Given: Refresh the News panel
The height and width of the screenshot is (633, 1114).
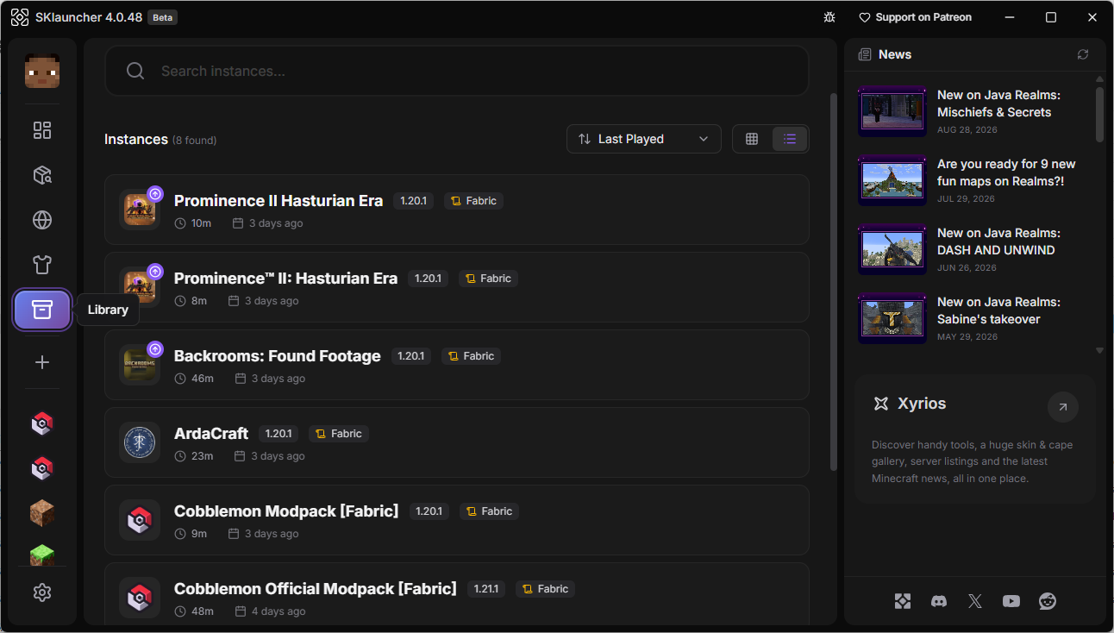Looking at the screenshot, I should [x=1083, y=54].
